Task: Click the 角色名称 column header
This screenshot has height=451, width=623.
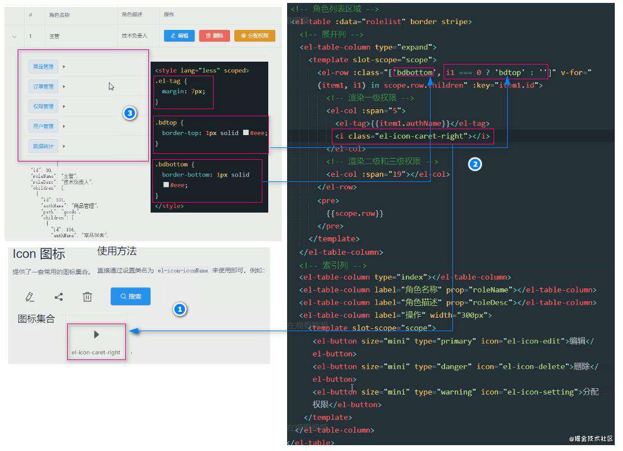Action: point(59,15)
